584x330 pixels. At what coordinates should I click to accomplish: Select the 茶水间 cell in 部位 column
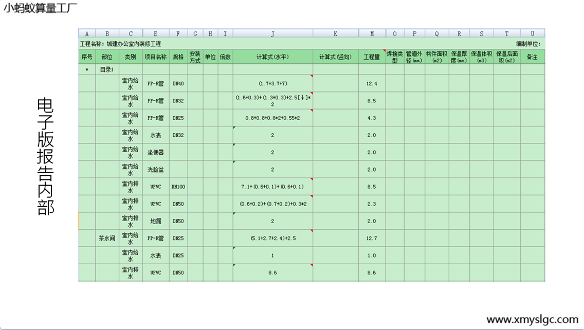(107, 238)
